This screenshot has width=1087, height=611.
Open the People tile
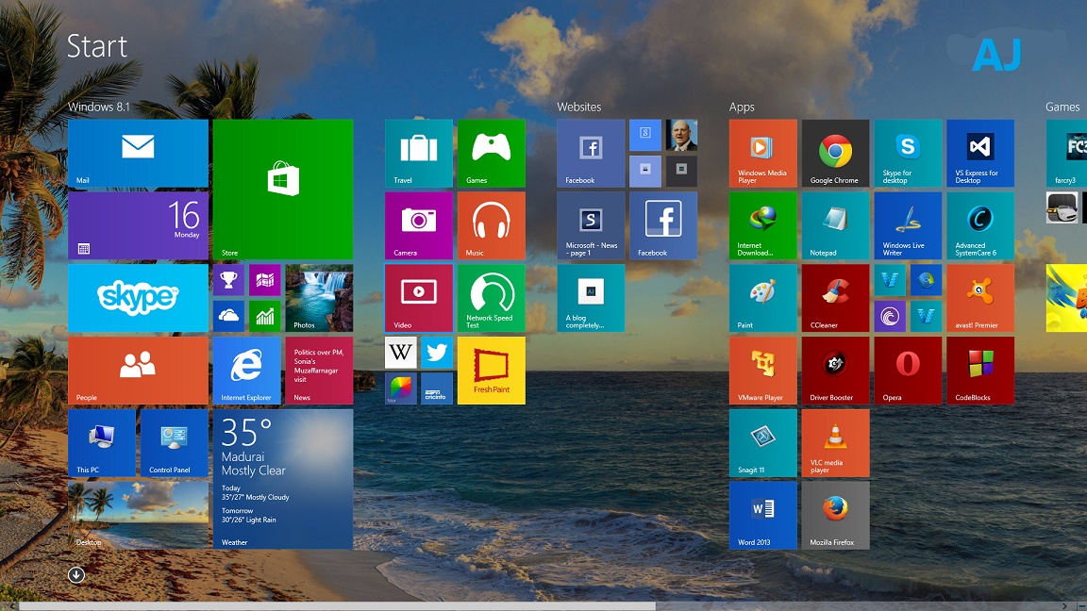tap(138, 371)
